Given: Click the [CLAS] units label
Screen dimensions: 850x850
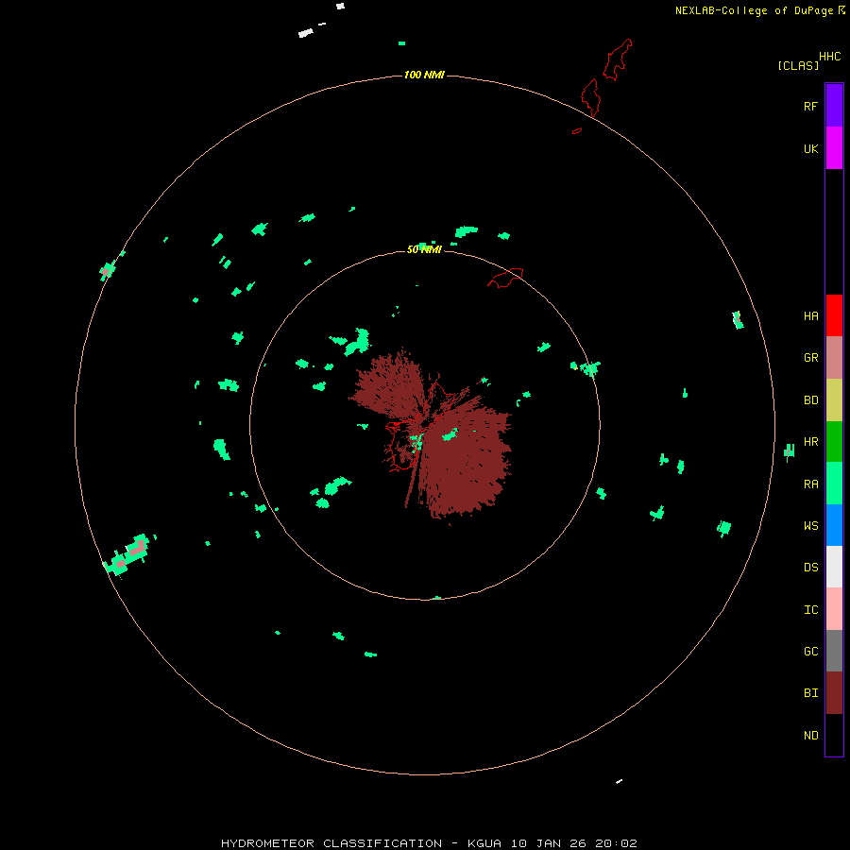Looking at the screenshot, I should (x=798, y=66).
